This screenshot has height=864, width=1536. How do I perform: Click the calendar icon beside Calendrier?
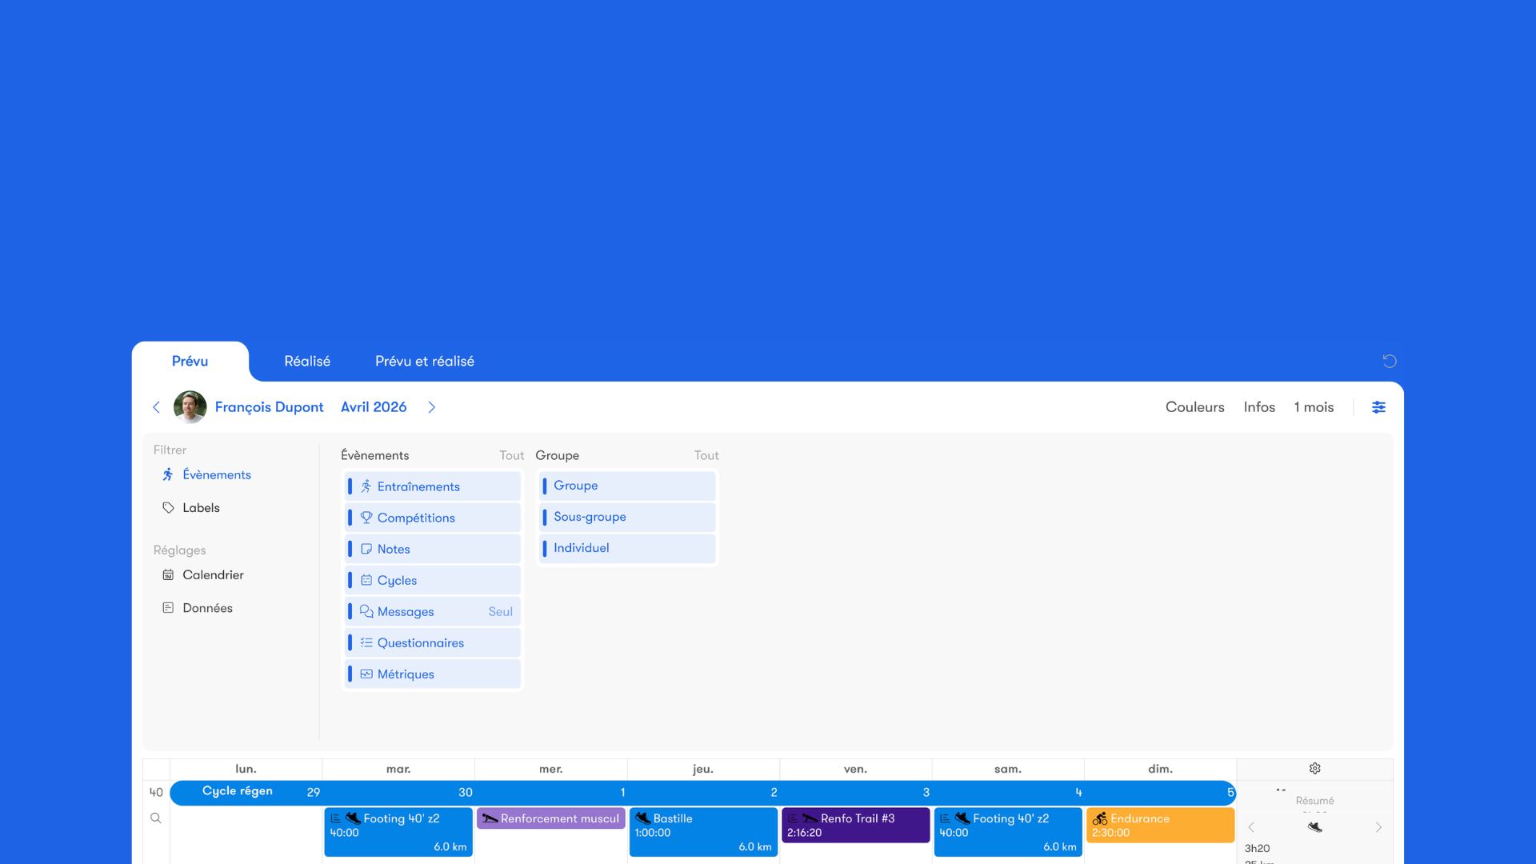[168, 575]
